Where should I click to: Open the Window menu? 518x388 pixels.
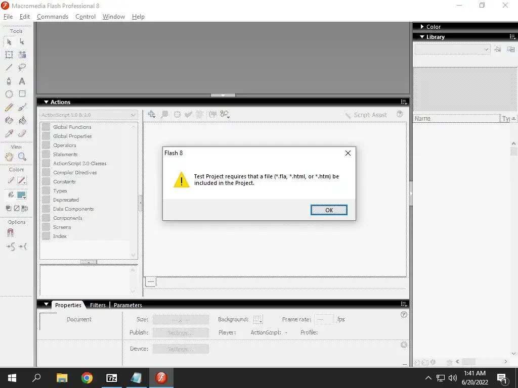114,17
